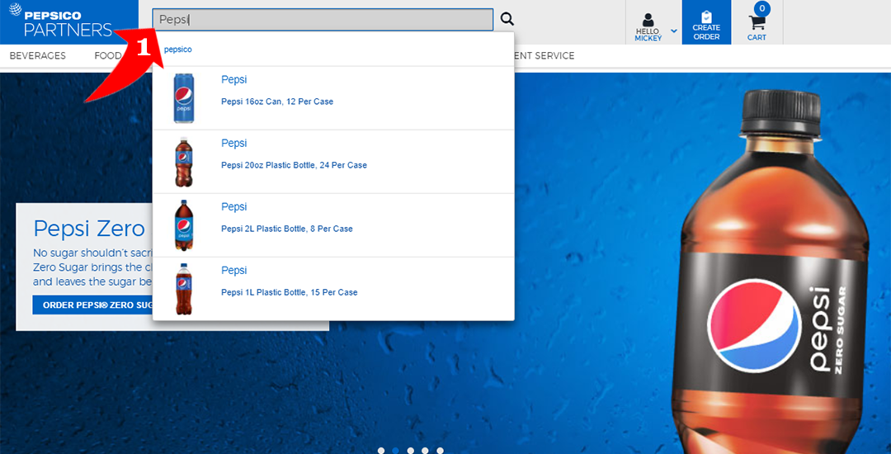This screenshot has height=454, width=891.
Task: Click the Create Order clipboard icon
Action: tap(706, 17)
